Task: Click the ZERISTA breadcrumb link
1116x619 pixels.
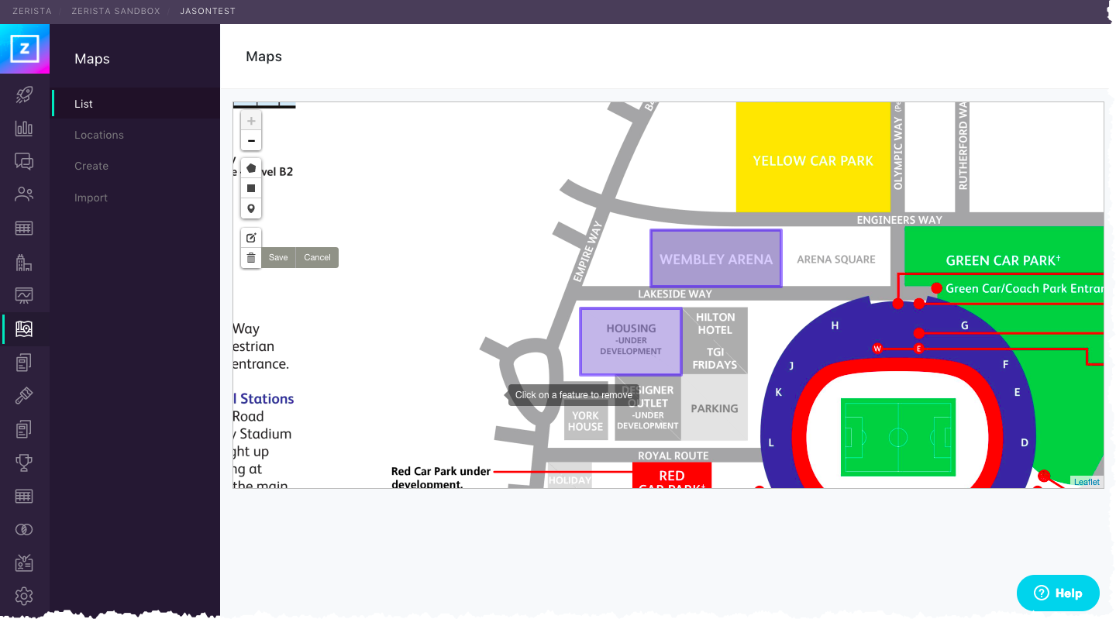Action: [x=32, y=11]
